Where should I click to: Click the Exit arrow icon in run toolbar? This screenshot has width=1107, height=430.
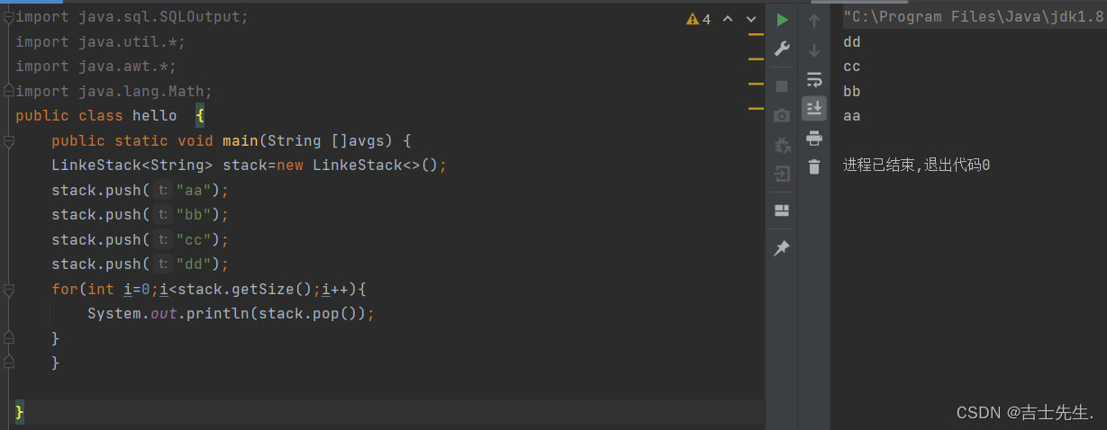(782, 174)
